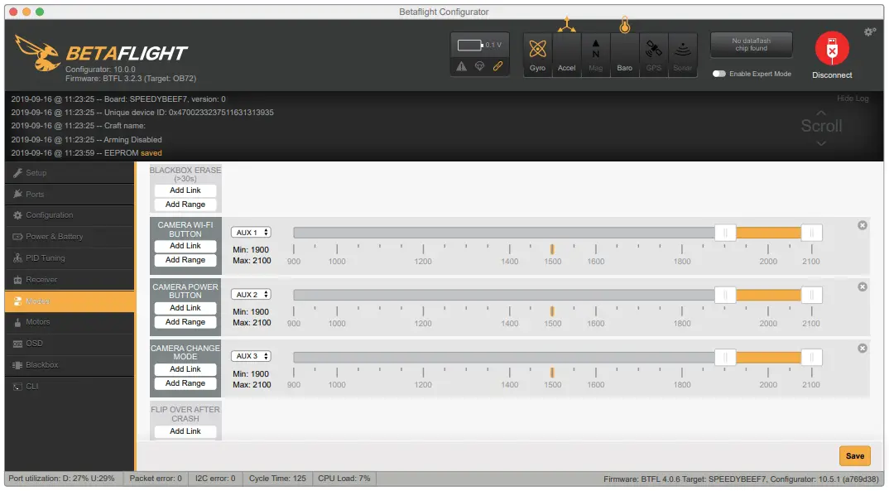Remove the CAMERA CHANGE MODE range
The image size is (889, 491).
[863, 348]
